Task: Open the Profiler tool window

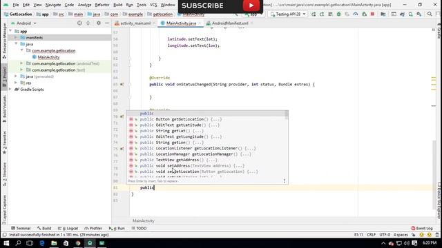Action: coord(93,228)
